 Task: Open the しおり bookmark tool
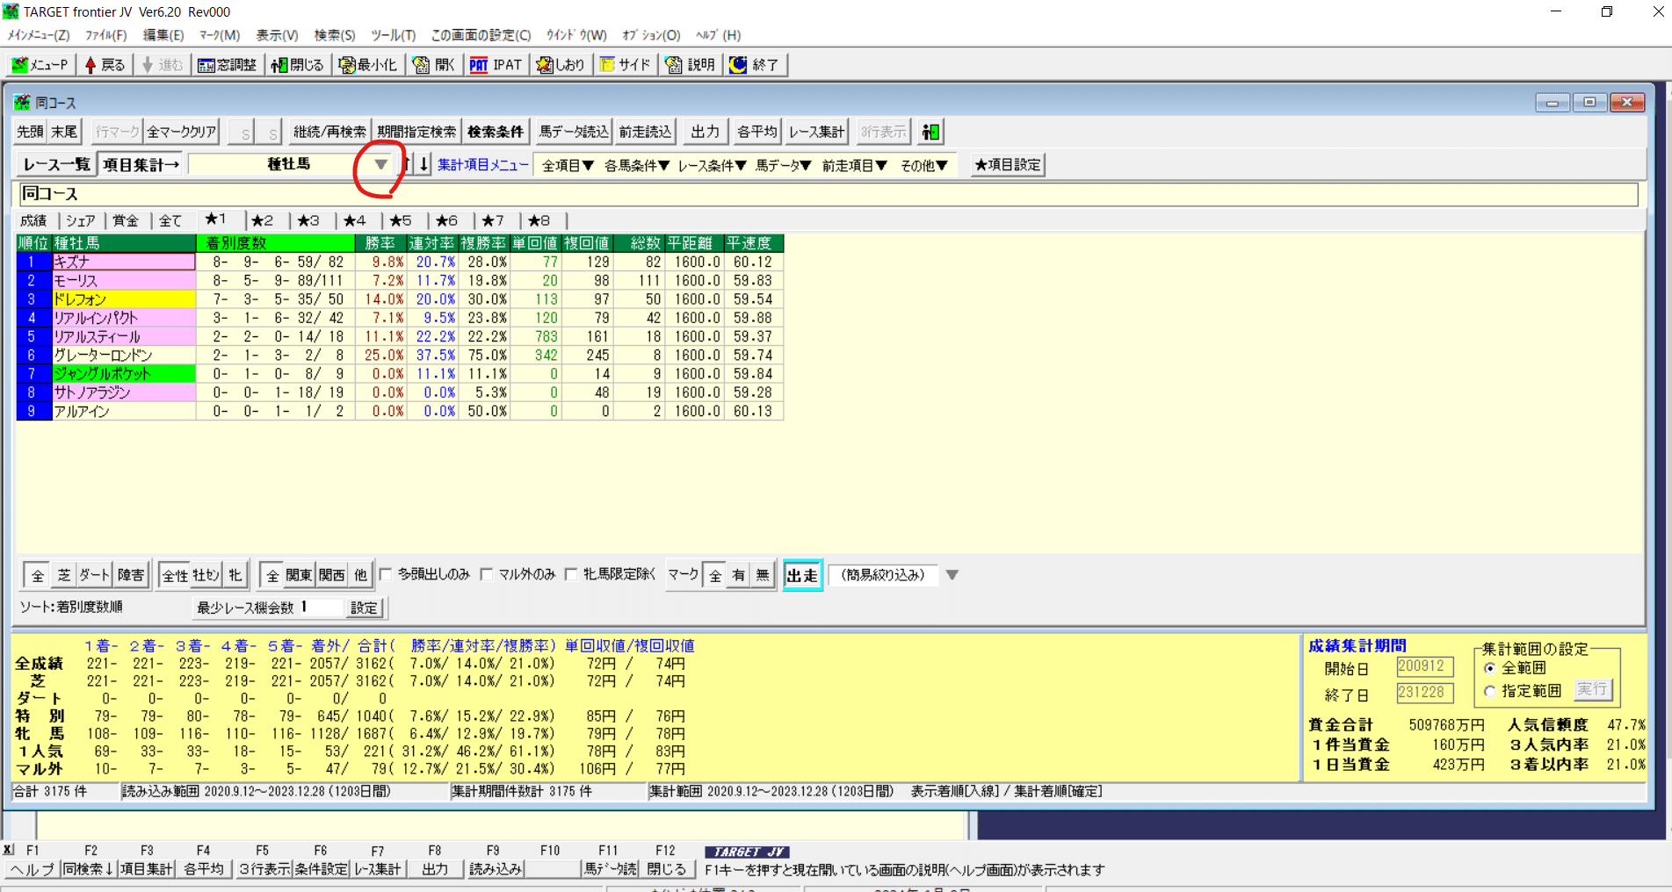point(561,65)
